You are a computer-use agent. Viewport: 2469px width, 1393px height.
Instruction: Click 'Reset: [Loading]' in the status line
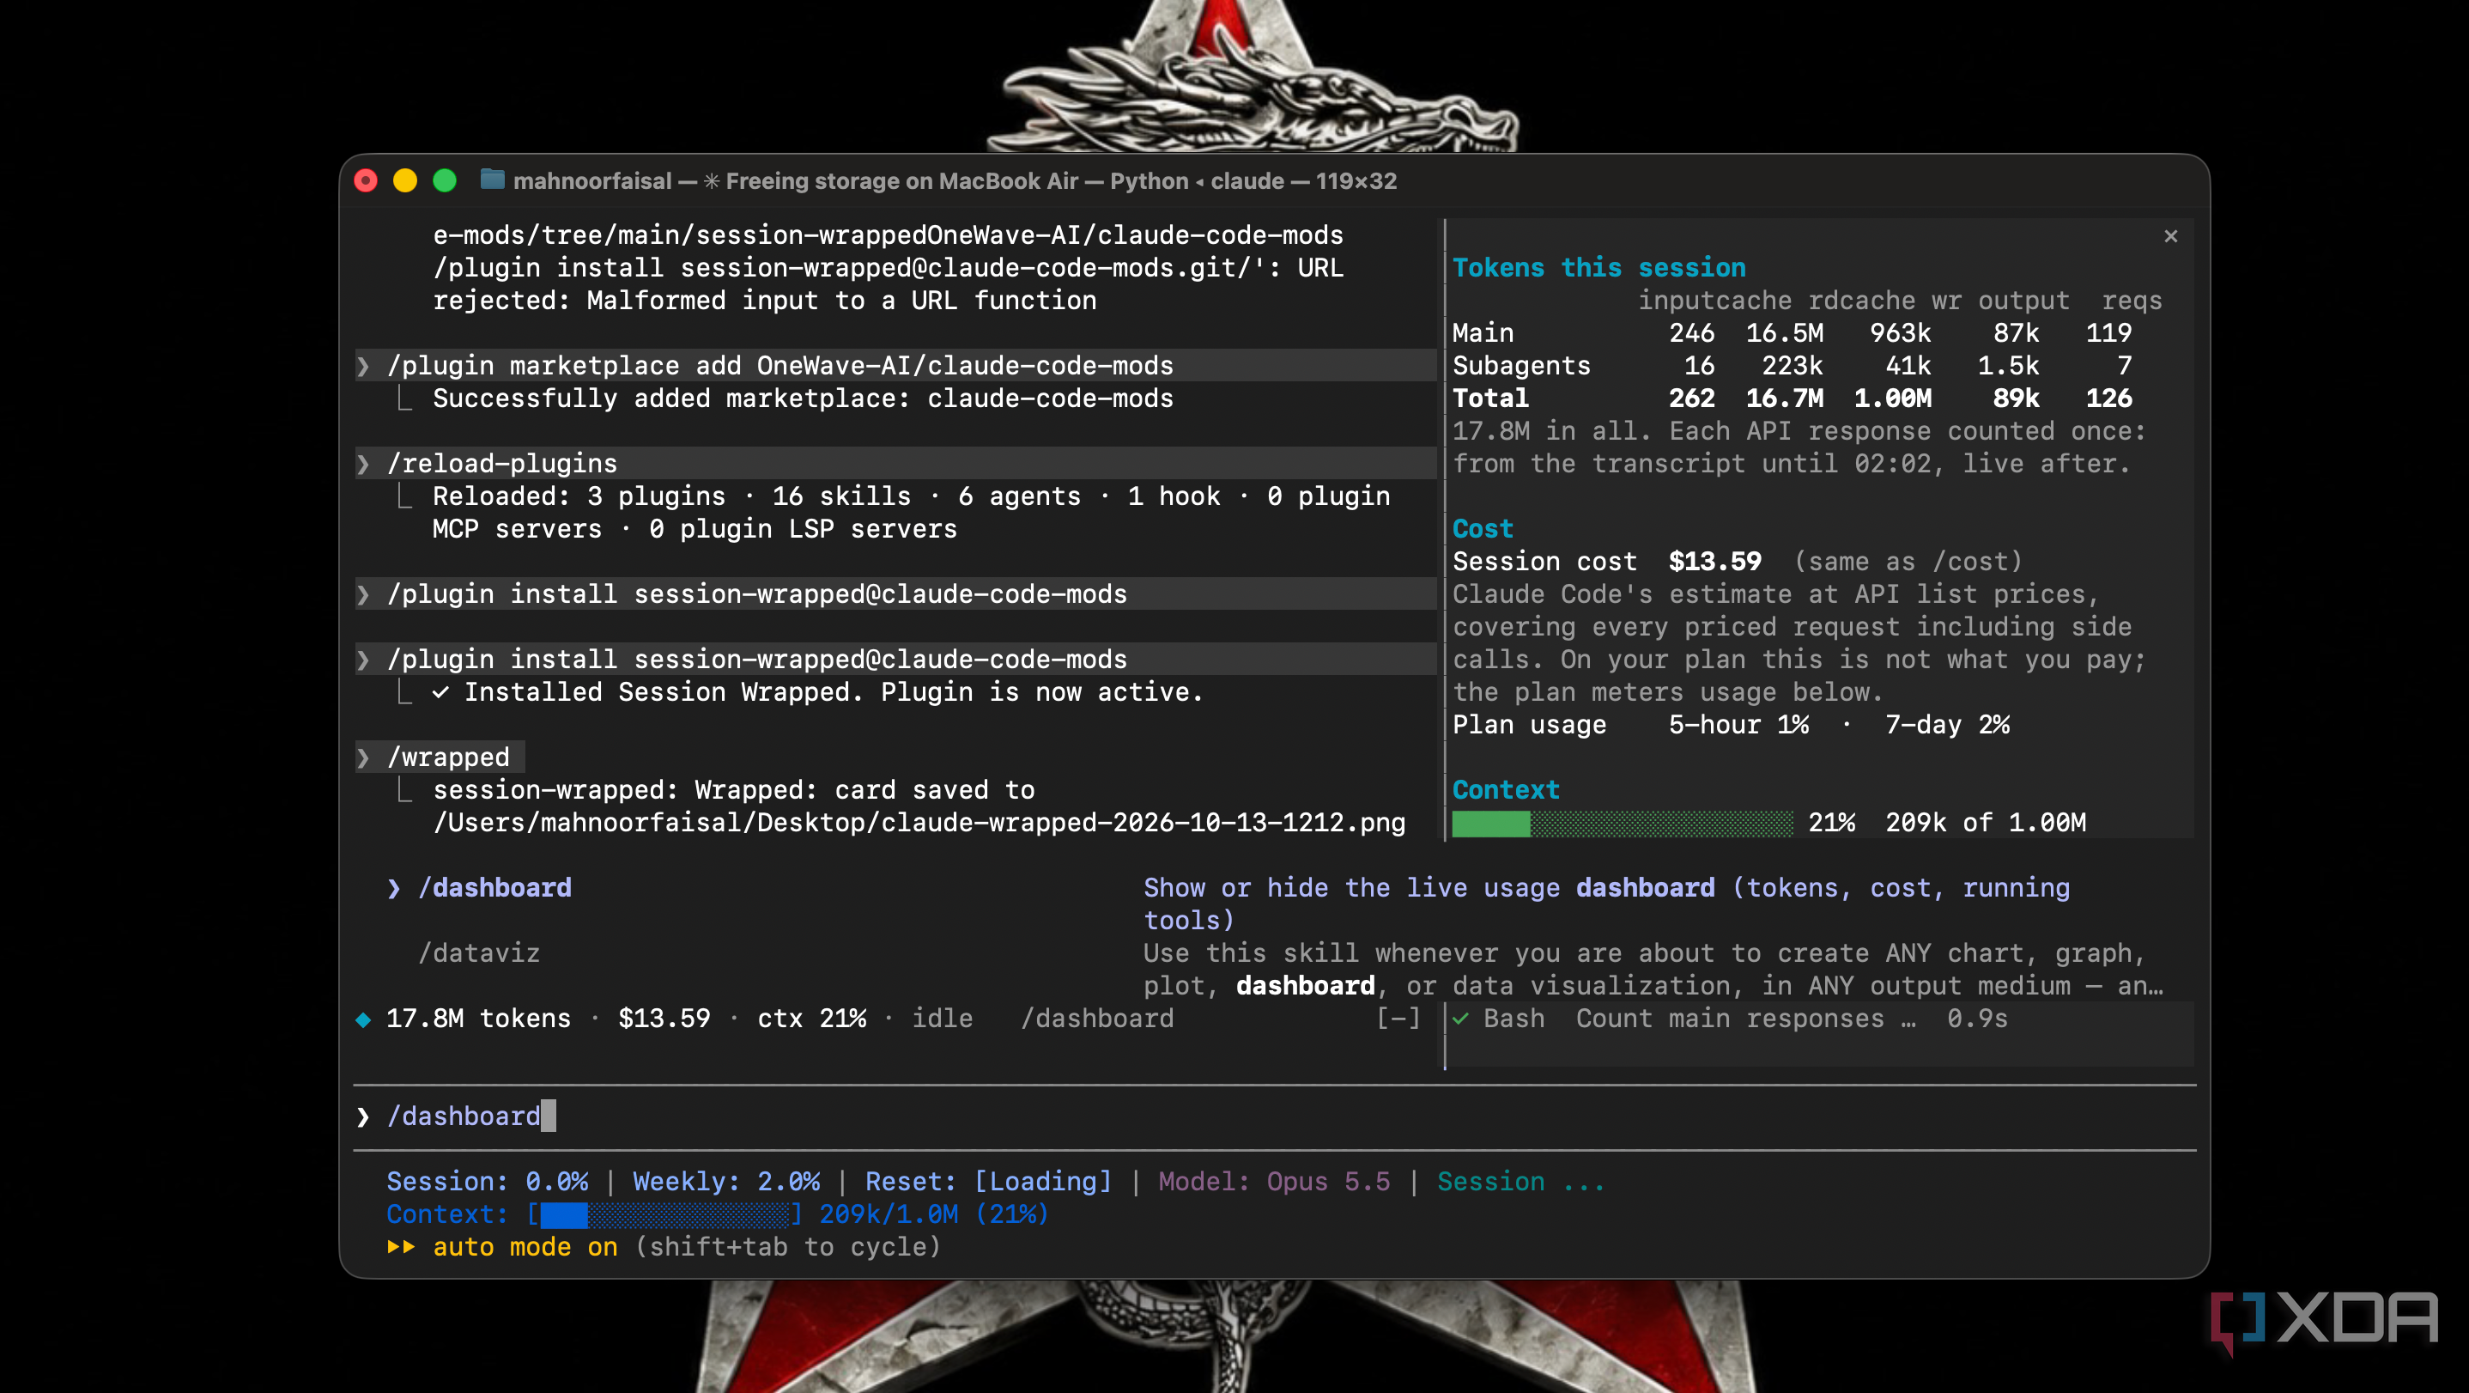(x=988, y=1181)
